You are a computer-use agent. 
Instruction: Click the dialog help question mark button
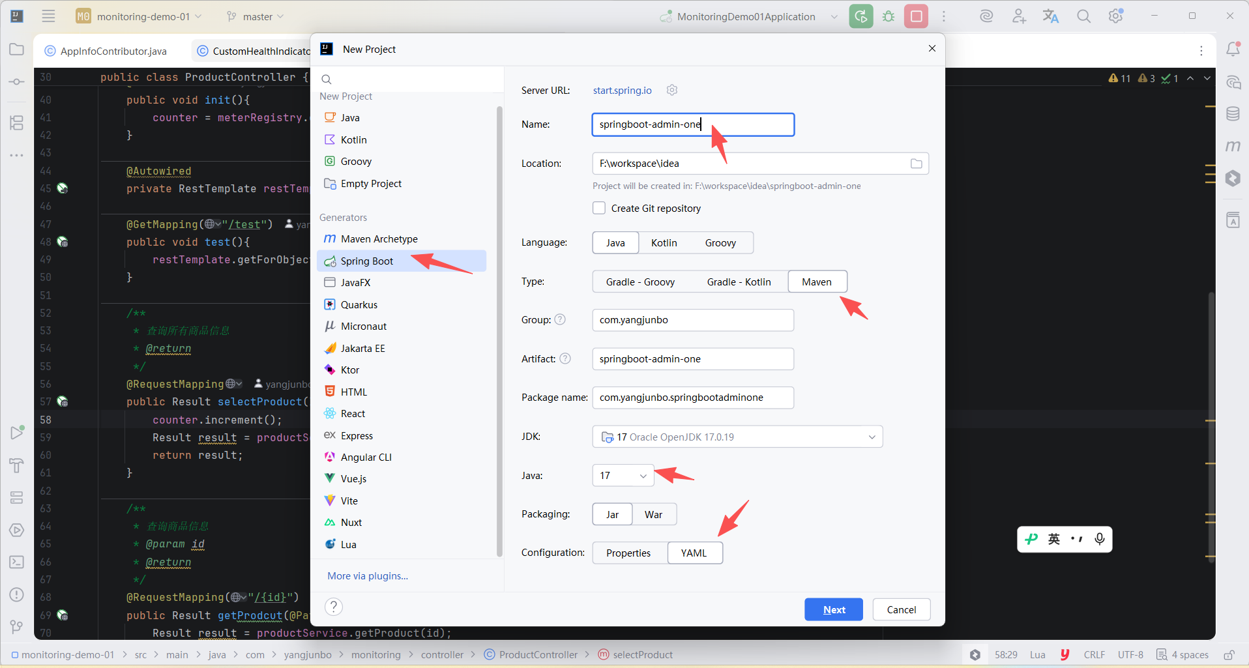point(334,607)
